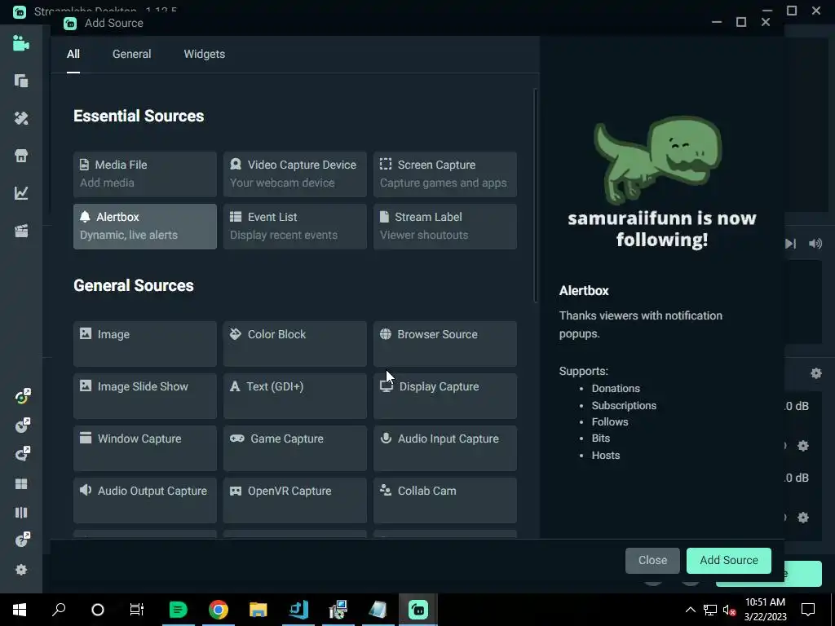
Task: Click the muted volume tray icon
Action: pos(729,610)
